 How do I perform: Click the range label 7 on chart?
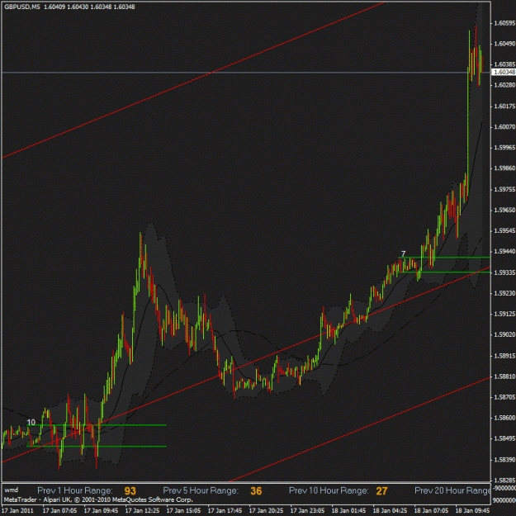click(404, 254)
